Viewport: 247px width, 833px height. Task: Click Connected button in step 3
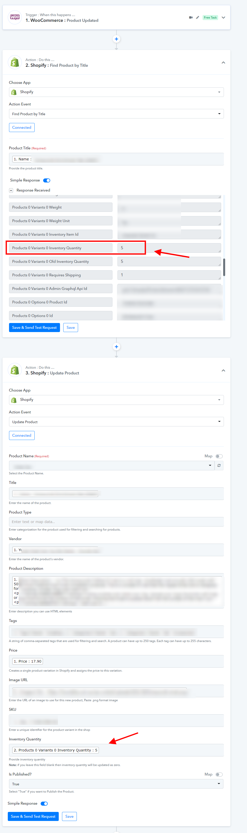pyautogui.click(x=22, y=435)
